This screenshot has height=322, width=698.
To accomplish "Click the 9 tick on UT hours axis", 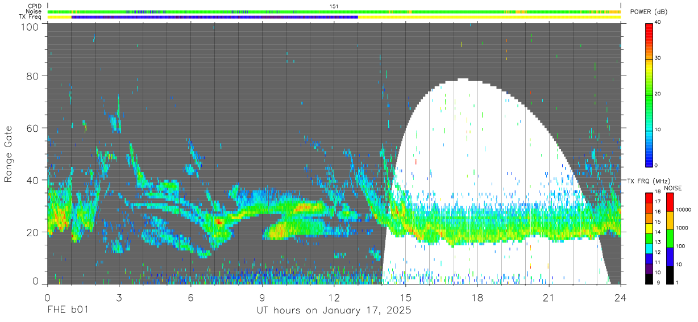I will (x=263, y=297).
